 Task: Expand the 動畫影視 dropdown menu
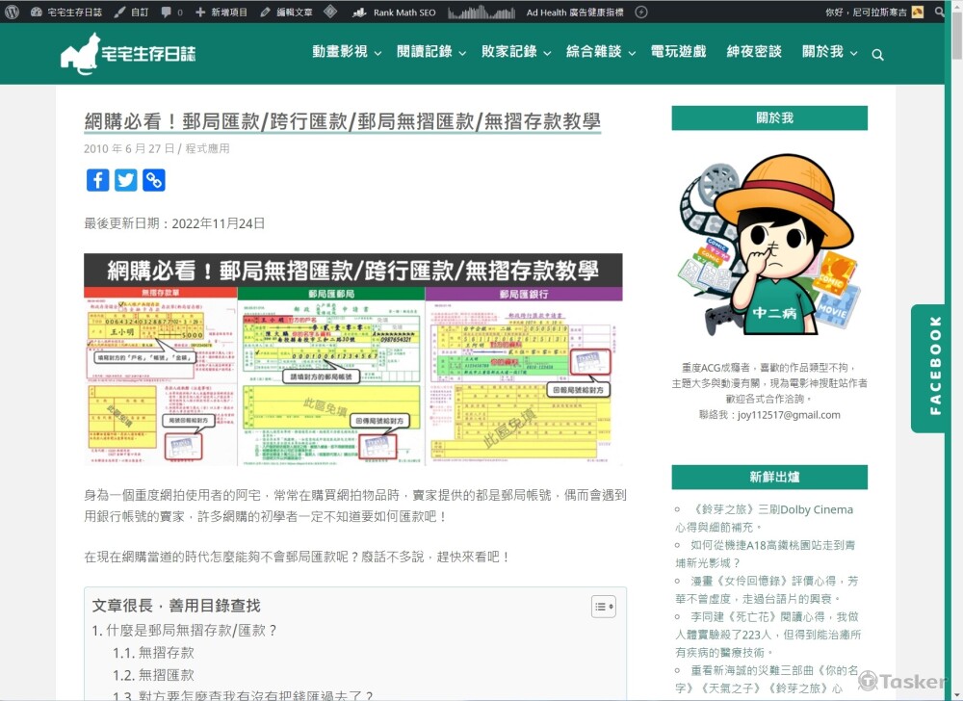coord(341,54)
